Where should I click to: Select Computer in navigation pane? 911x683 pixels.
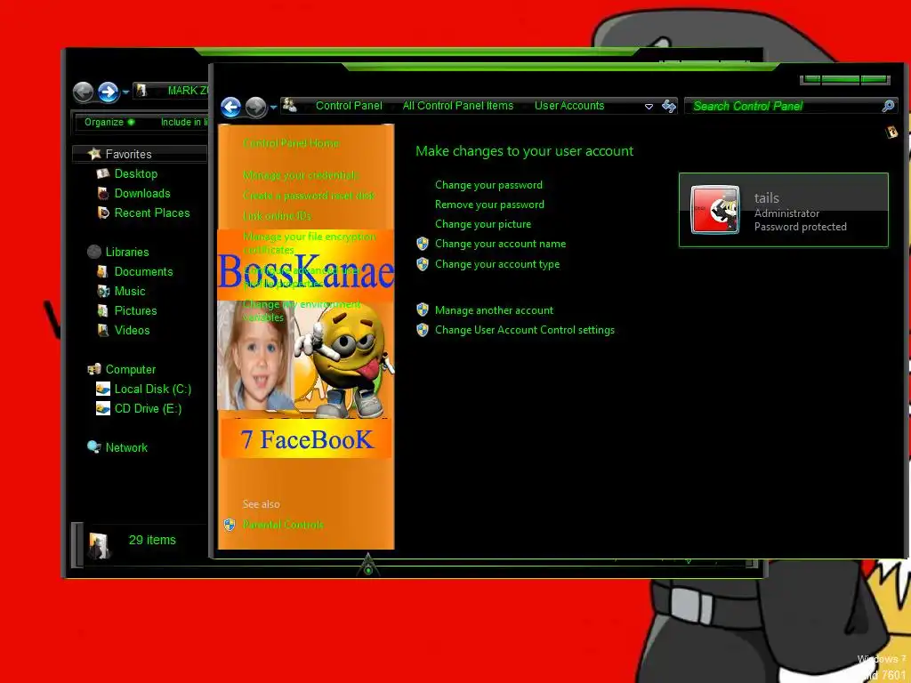(131, 369)
